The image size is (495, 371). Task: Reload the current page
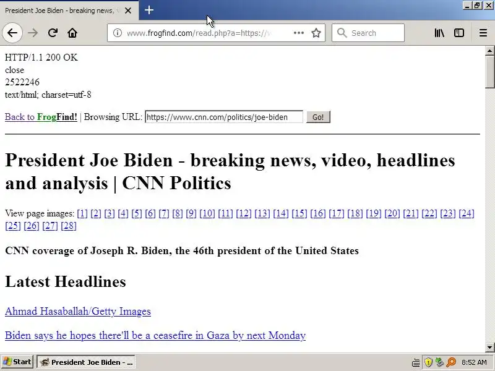coord(53,33)
